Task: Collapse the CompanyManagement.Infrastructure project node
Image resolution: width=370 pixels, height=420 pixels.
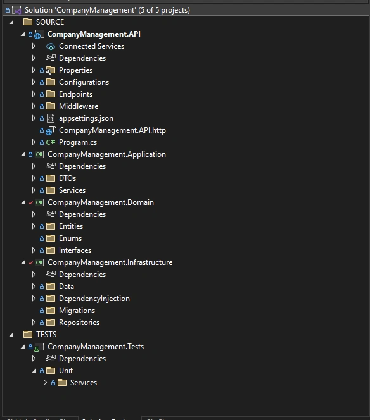Action: pos(23,262)
